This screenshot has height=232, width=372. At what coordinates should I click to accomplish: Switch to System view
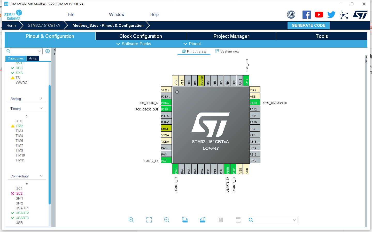[227, 51]
